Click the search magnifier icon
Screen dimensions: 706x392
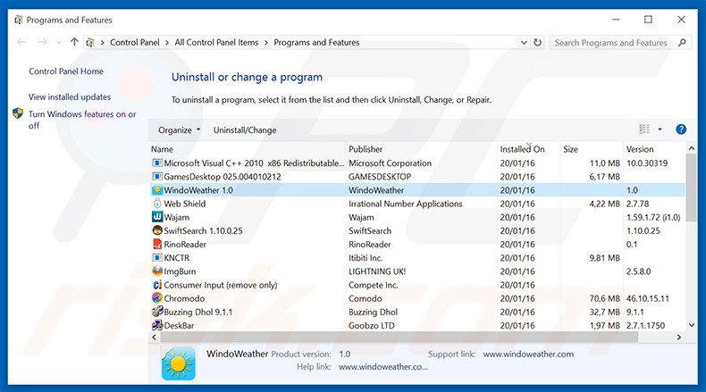[x=682, y=42]
